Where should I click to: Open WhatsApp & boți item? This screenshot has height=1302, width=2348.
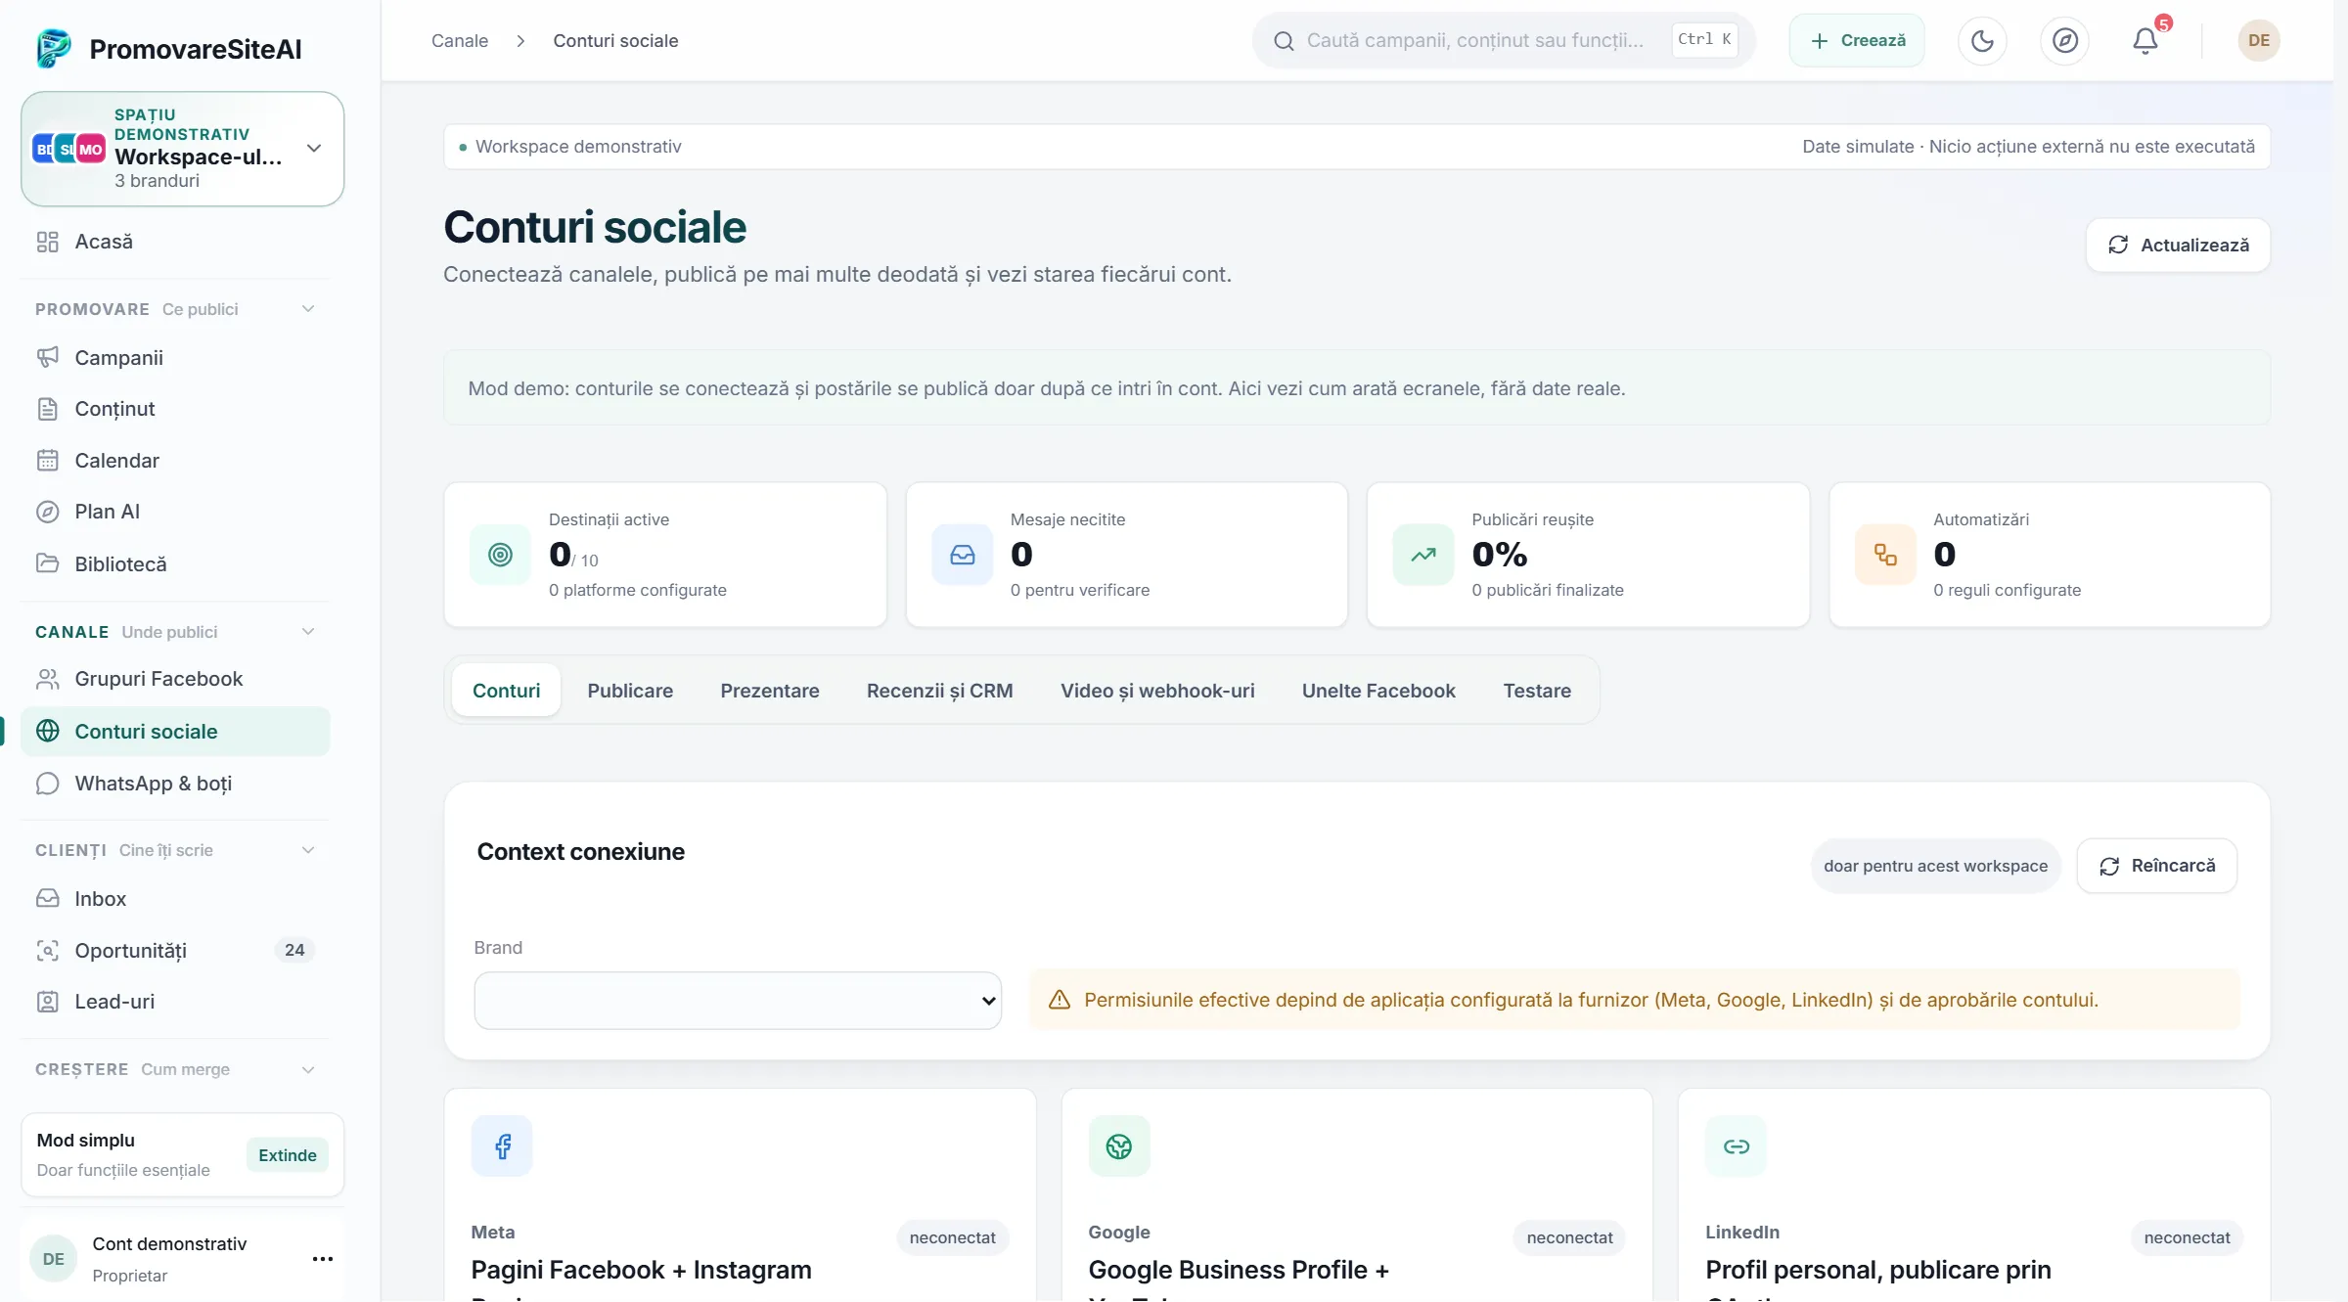click(175, 784)
